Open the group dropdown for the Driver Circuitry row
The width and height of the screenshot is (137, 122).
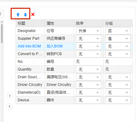tap(118, 85)
